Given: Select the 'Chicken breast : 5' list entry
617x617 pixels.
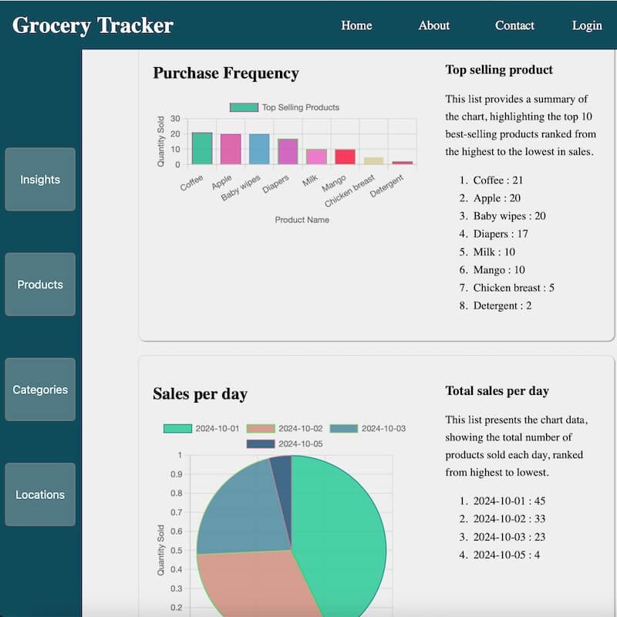Looking at the screenshot, I should pos(514,288).
